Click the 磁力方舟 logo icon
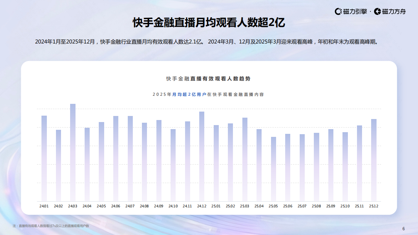The image size is (418, 235). pyautogui.click(x=377, y=11)
